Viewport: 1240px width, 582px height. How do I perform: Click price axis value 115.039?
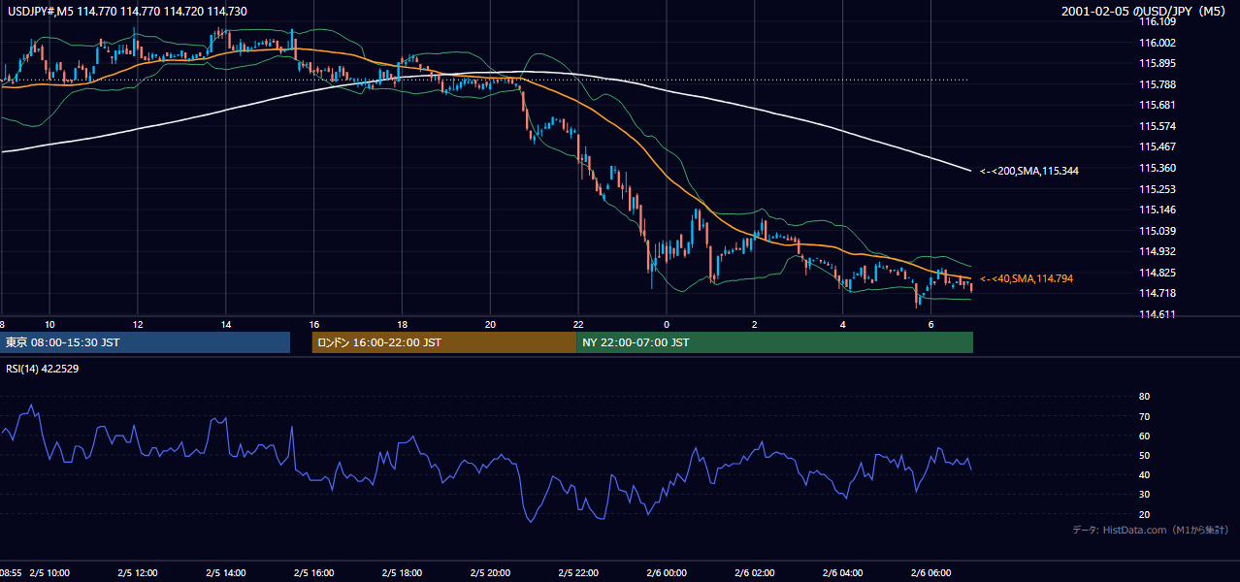point(1159,231)
